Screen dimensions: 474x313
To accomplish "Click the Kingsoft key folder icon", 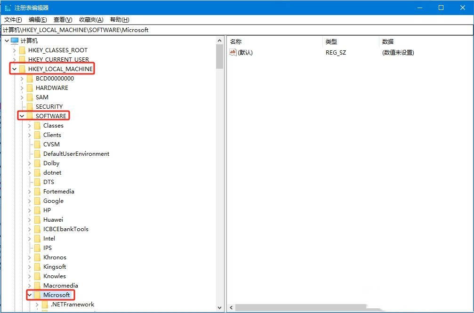I will point(37,267).
